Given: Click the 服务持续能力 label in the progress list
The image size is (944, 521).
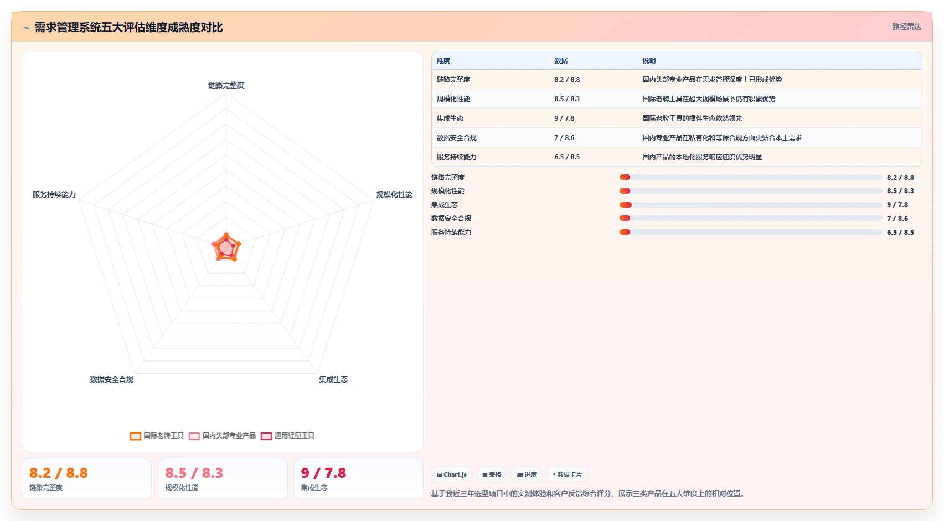Looking at the screenshot, I should [451, 233].
